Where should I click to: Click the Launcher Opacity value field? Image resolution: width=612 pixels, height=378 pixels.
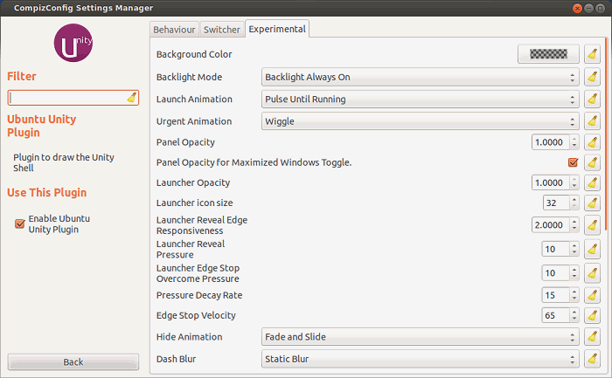coord(550,182)
